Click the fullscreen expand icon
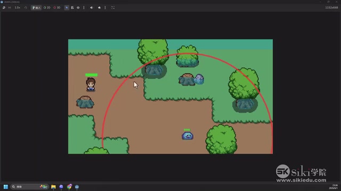341x191 pixels. (113, 7)
